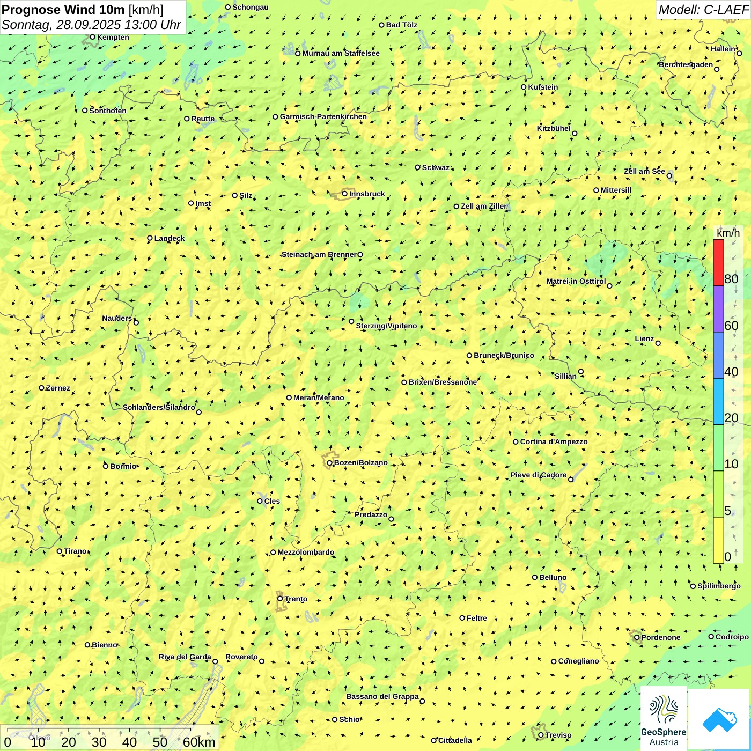The image size is (751, 751).
Task: Click the '60km' scale bar label
Action: (x=199, y=742)
